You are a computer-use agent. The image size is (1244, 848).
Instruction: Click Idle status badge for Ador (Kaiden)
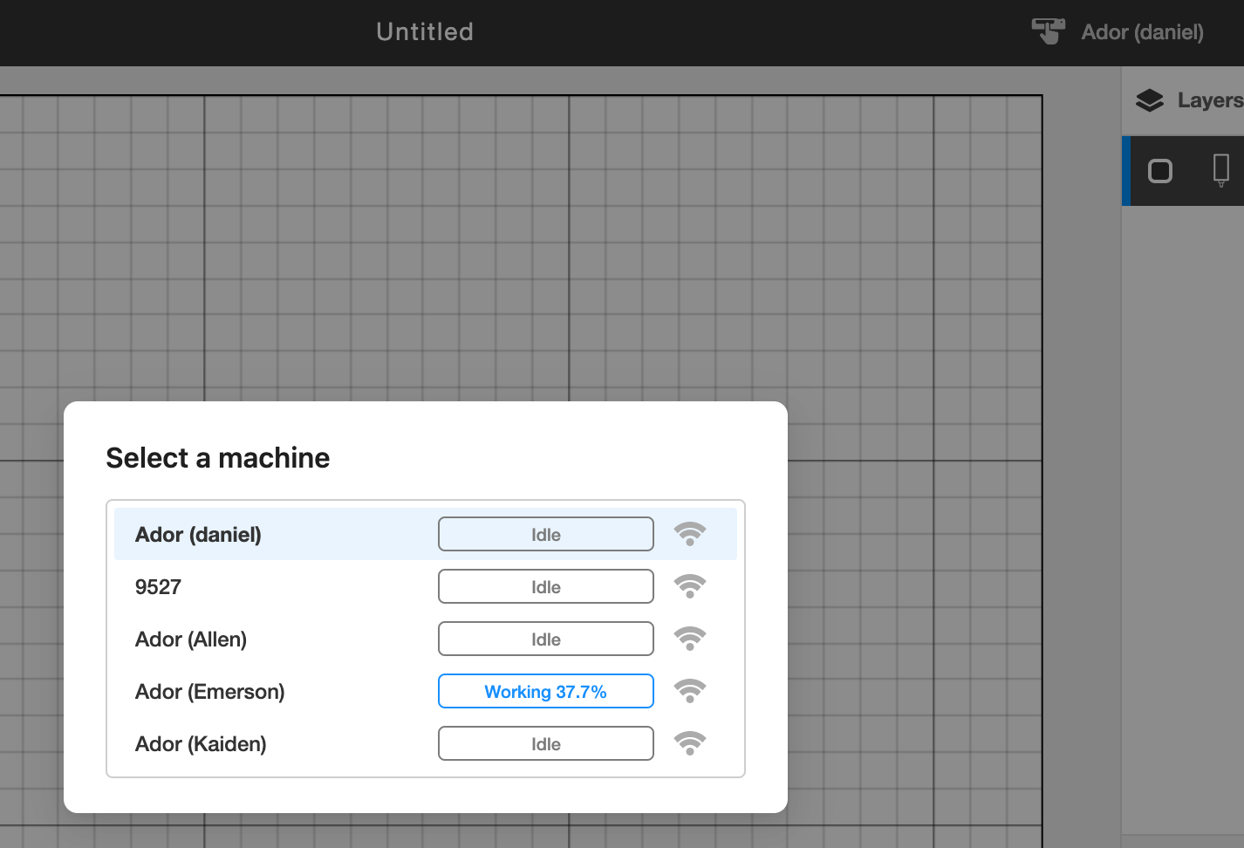[546, 743]
